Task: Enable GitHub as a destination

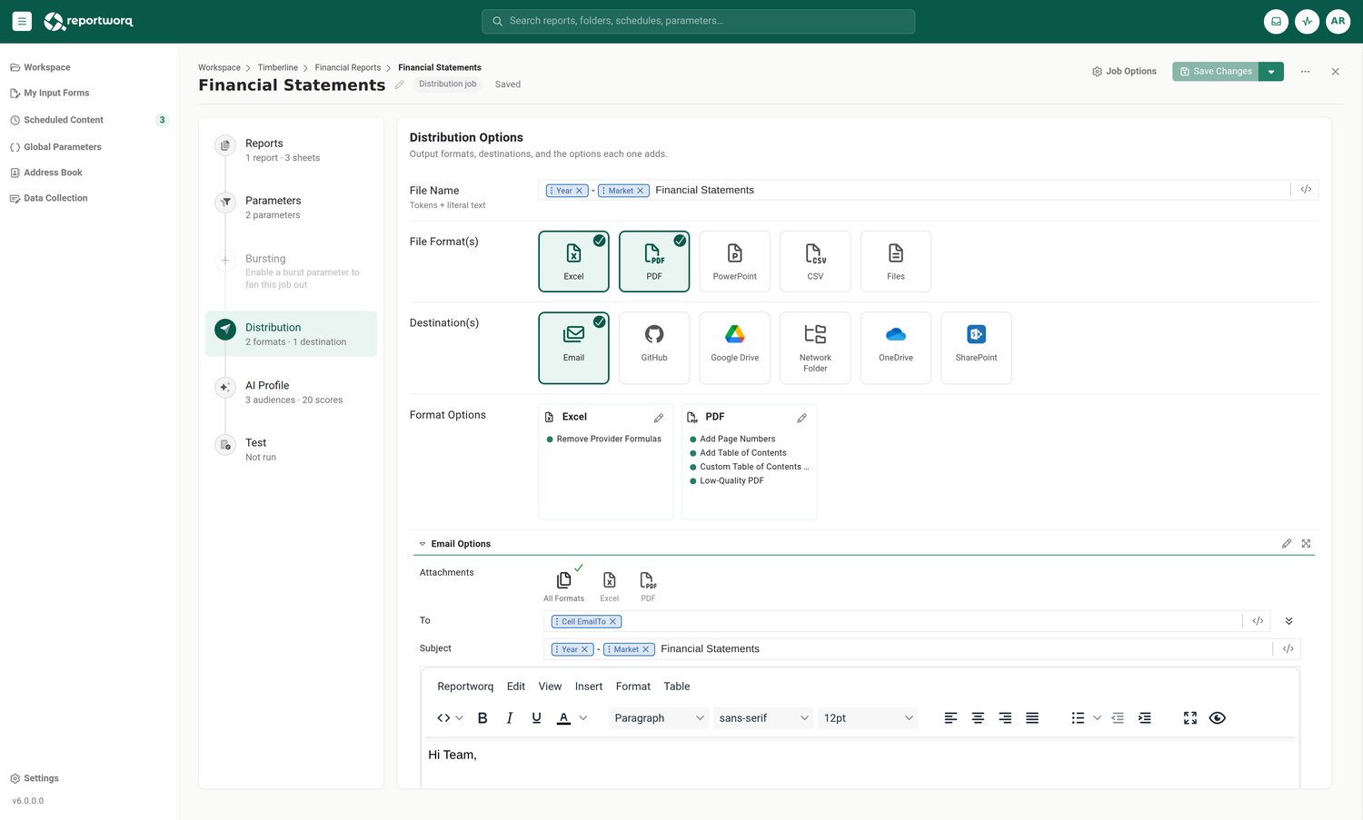Action: tap(654, 348)
